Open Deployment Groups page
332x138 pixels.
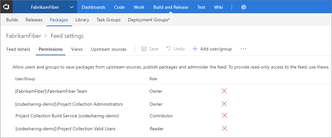(x=149, y=20)
